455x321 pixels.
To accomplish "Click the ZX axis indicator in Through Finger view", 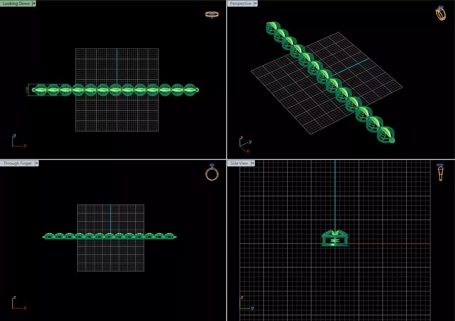I will (x=19, y=303).
